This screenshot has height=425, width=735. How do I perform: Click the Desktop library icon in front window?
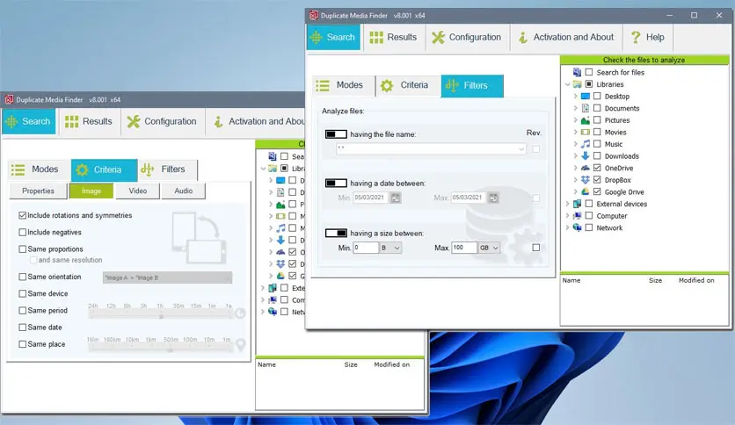pos(585,97)
